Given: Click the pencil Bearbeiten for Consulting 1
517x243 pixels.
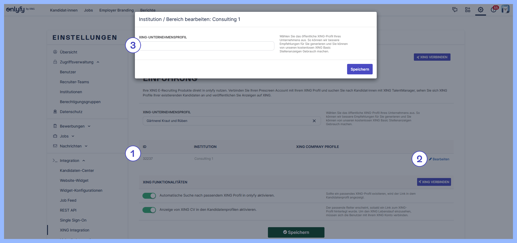Looking at the screenshot, I should (x=439, y=159).
